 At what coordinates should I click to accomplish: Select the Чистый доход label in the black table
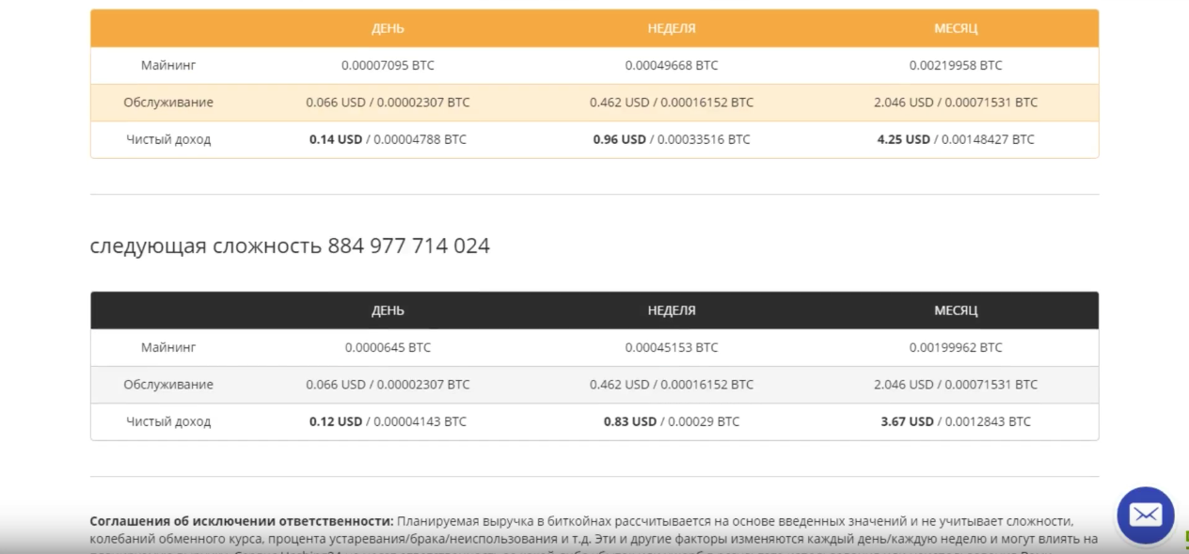[168, 421]
